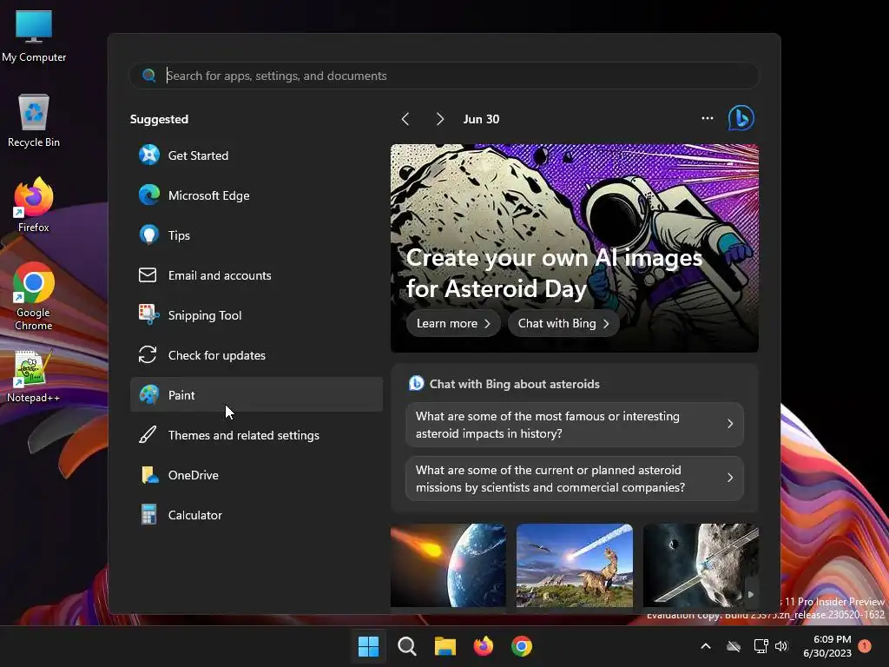Select Check for updates
The image size is (889, 667).
click(x=256, y=355)
